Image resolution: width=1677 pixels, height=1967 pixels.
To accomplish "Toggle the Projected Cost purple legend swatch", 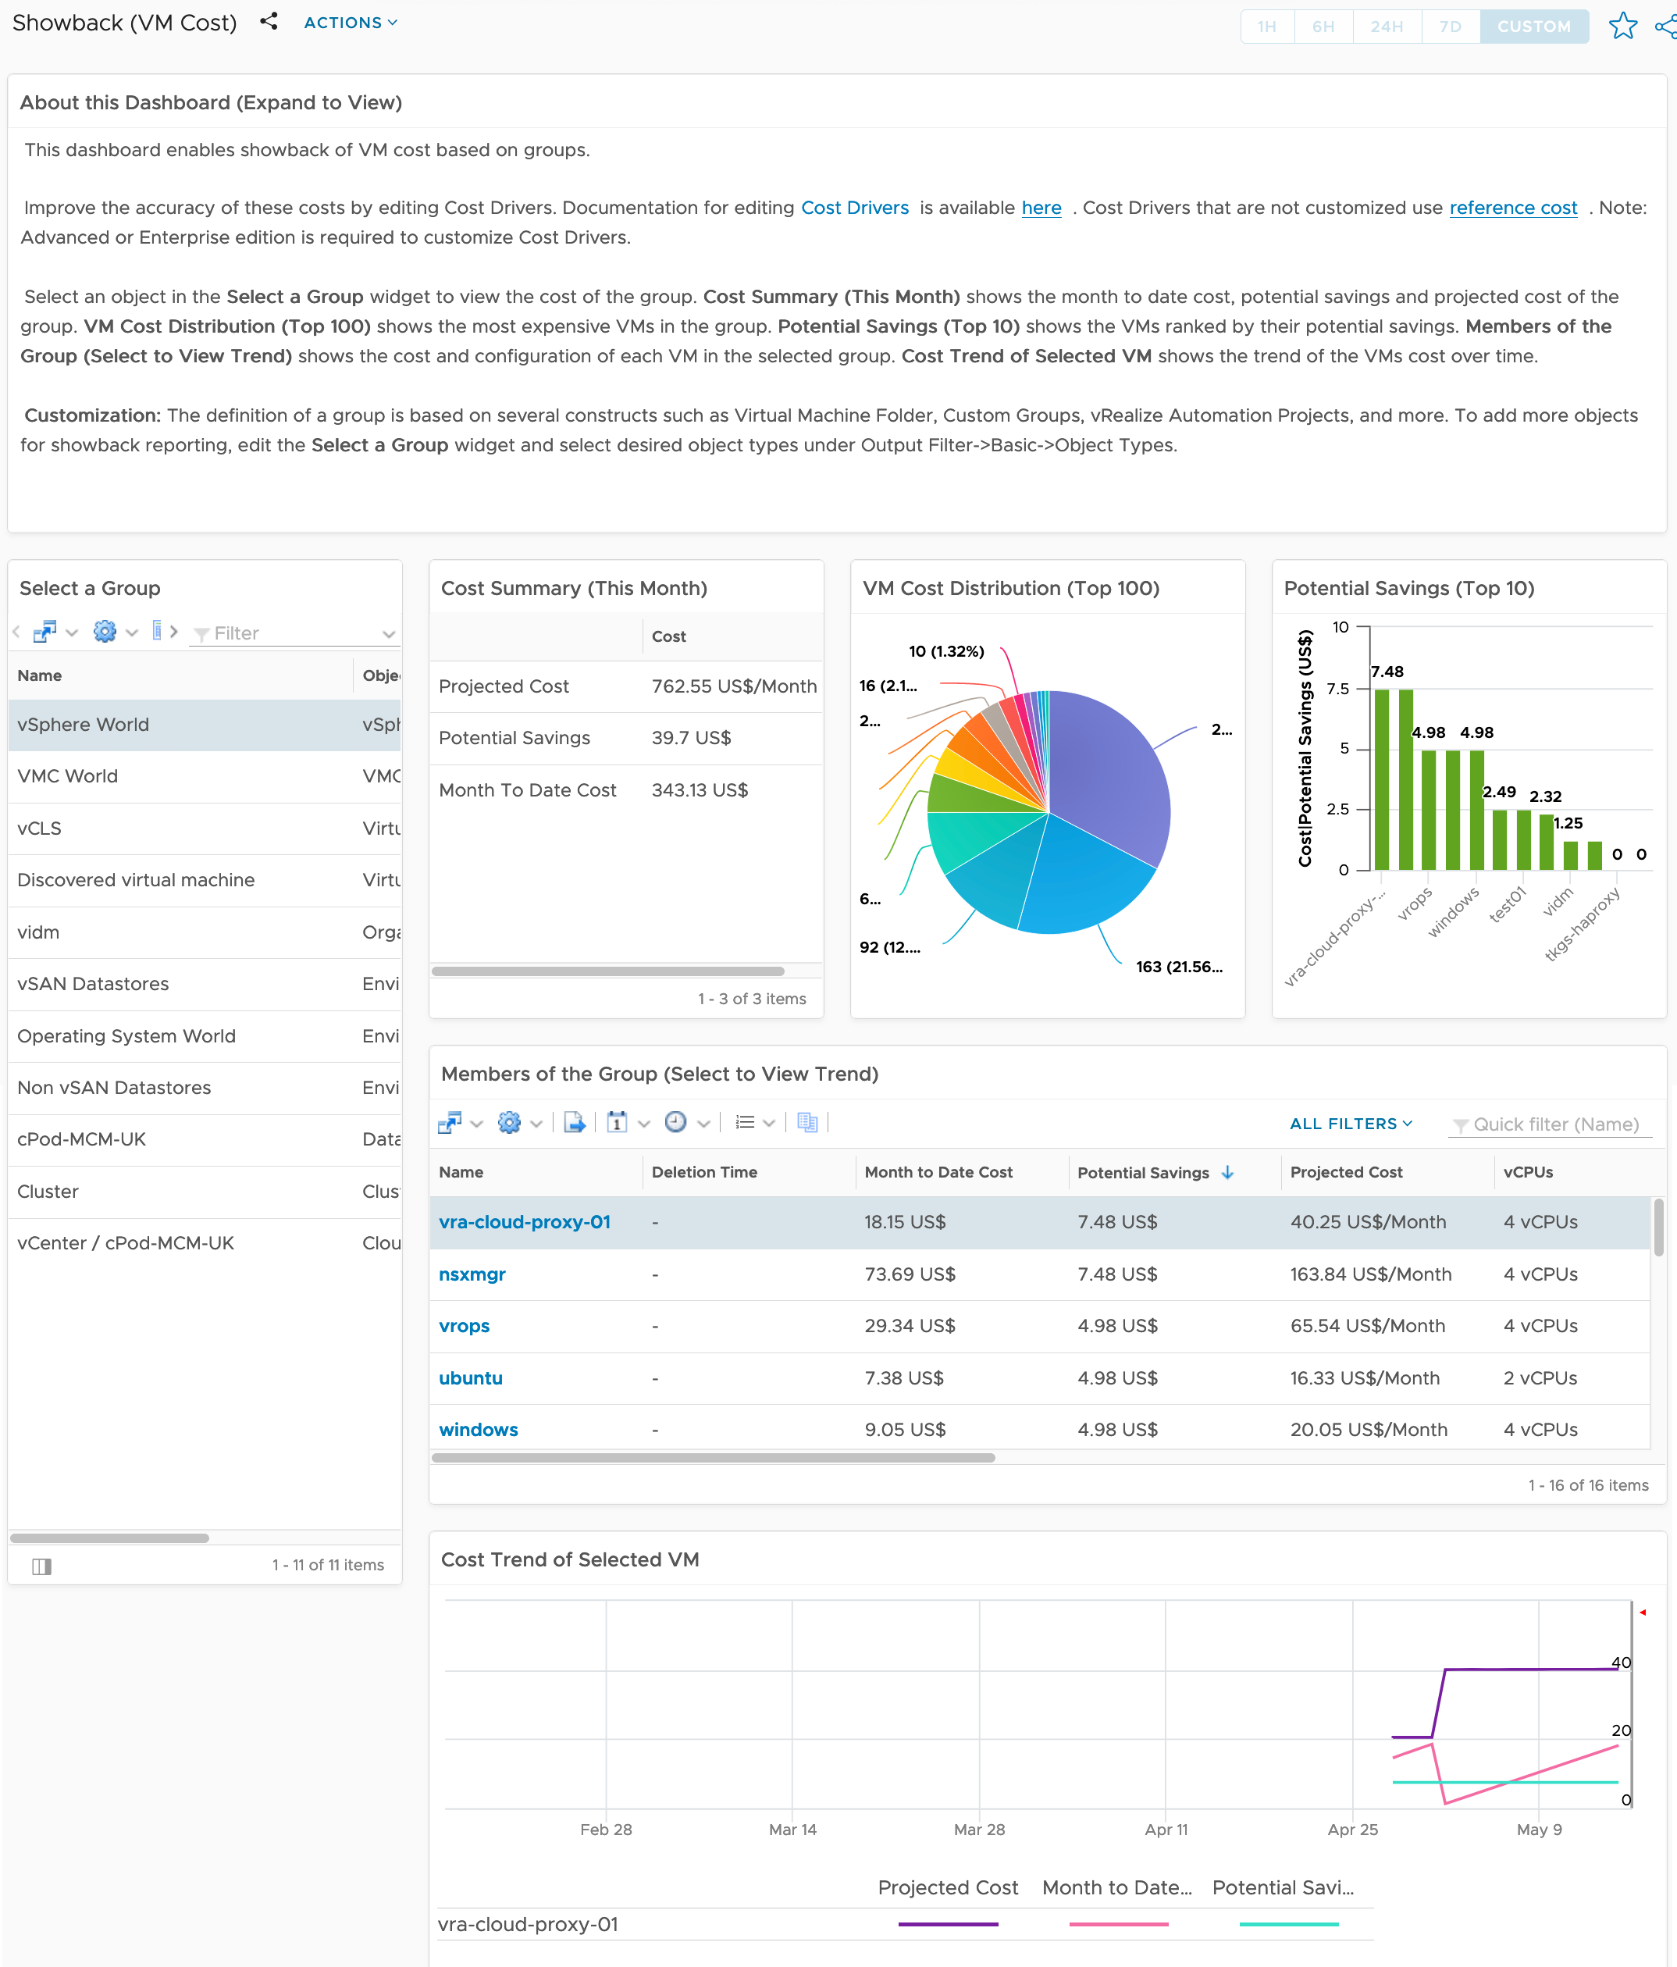I will 947,1924.
